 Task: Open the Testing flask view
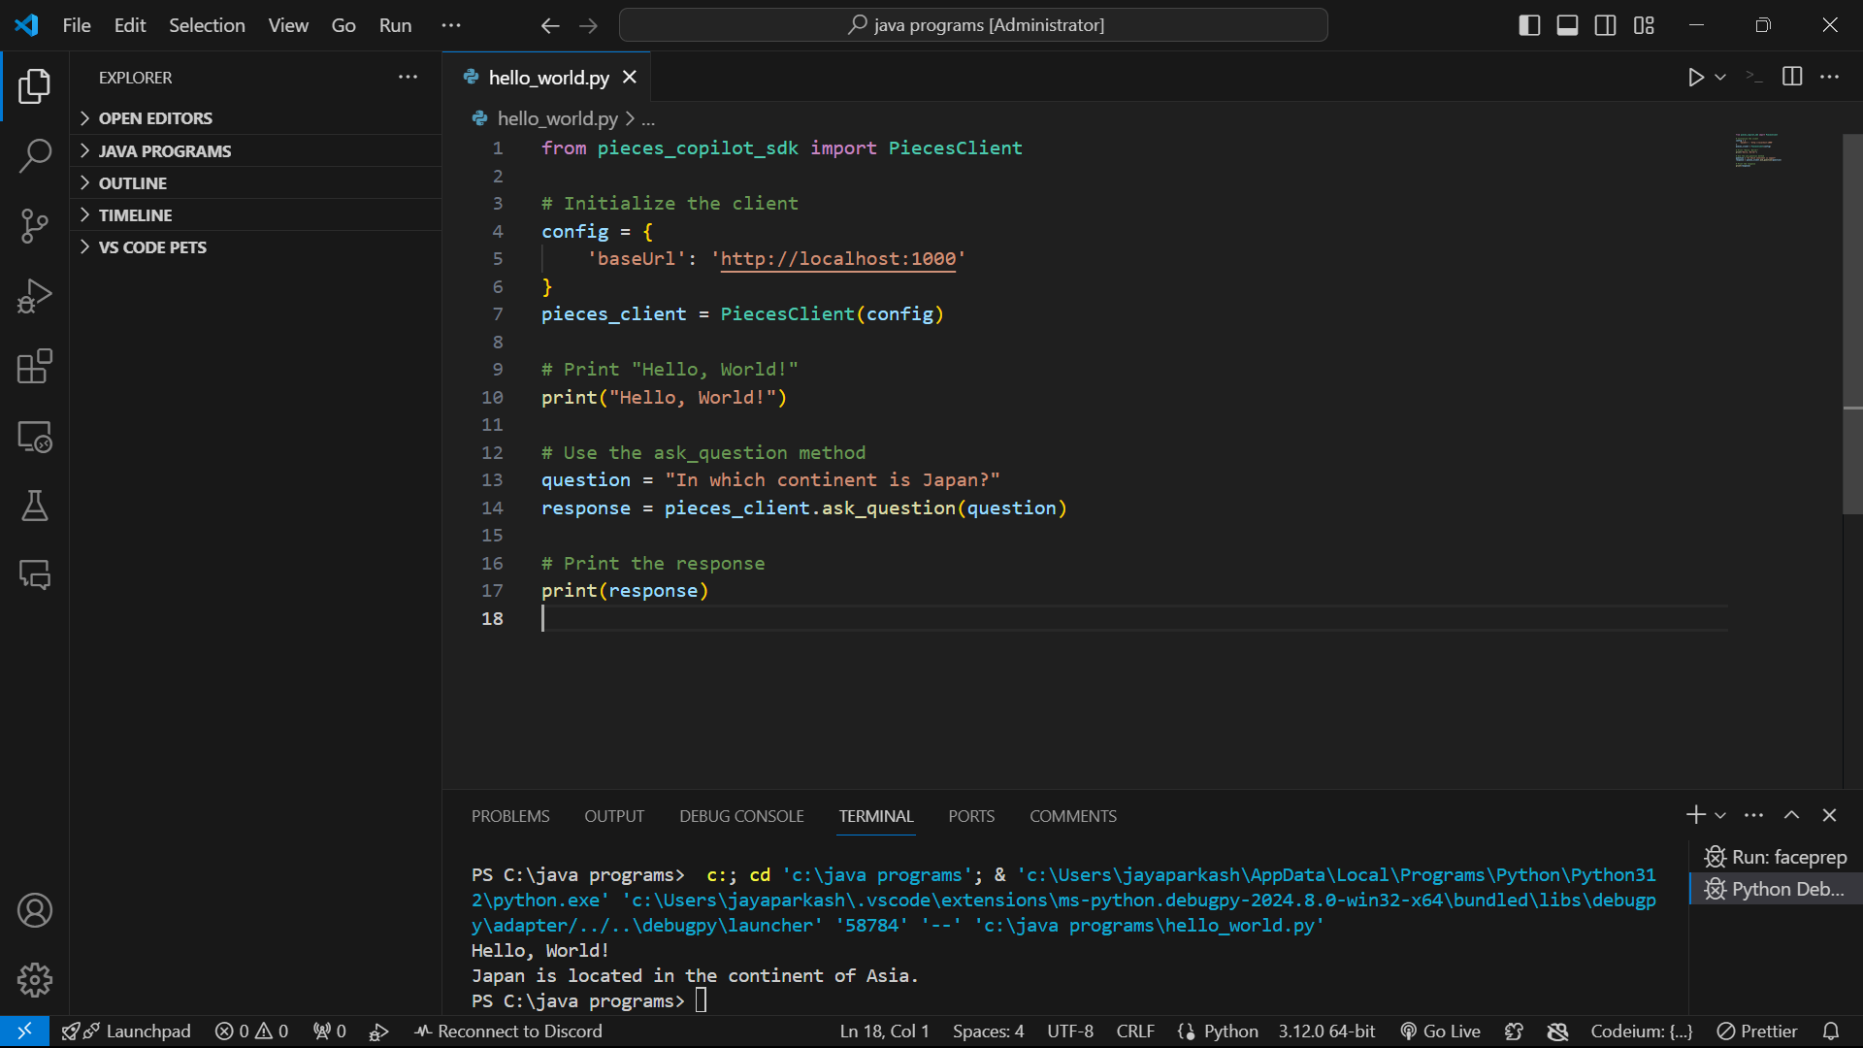pyautogui.click(x=34, y=506)
